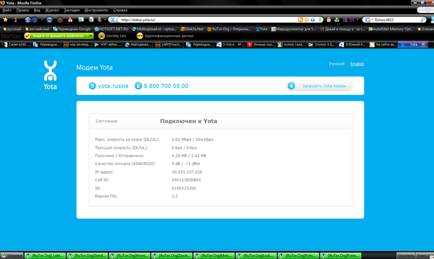Image resolution: width=434 pixels, height=259 pixels.
Task: Click the Очистить button in downloads bar
Action: (406, 256)
